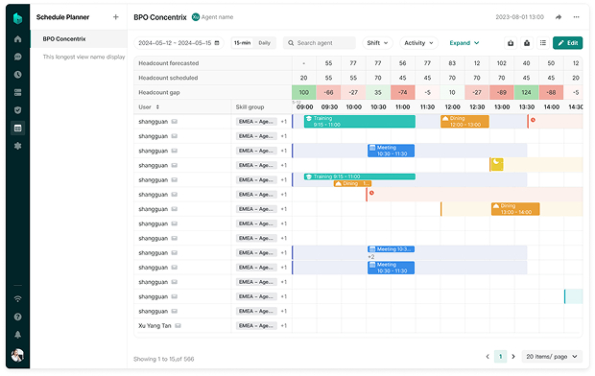Click the user avatar at sidebar bottom
The width and height of the screenshot is (595, 376).
pos(17,355)
